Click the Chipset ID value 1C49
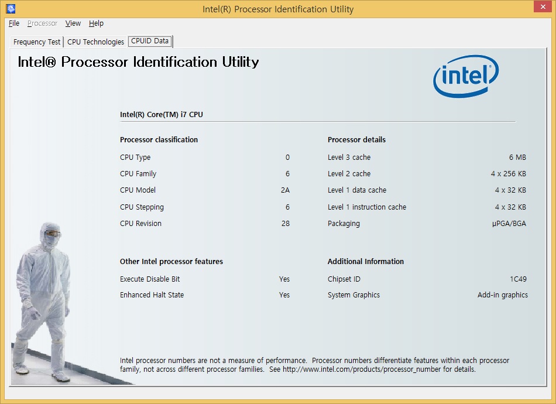Viewport: 556px width, 404px height. 519,279
